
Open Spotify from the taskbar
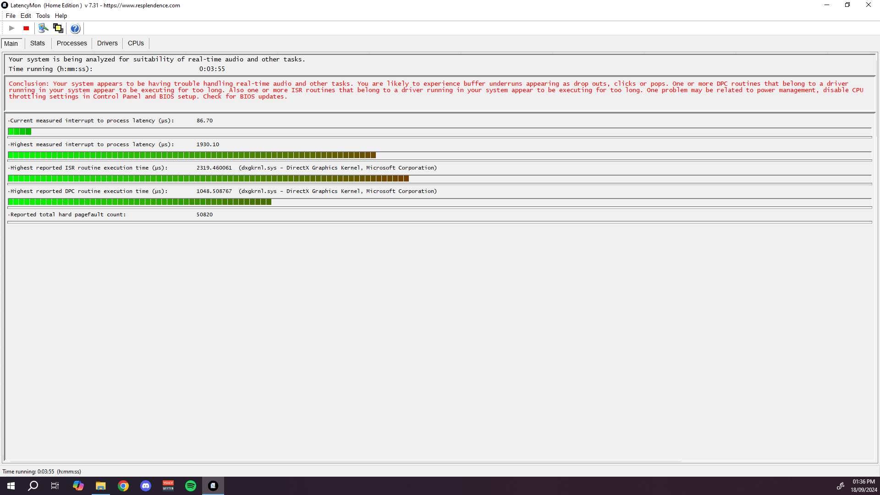coord(191,486)
